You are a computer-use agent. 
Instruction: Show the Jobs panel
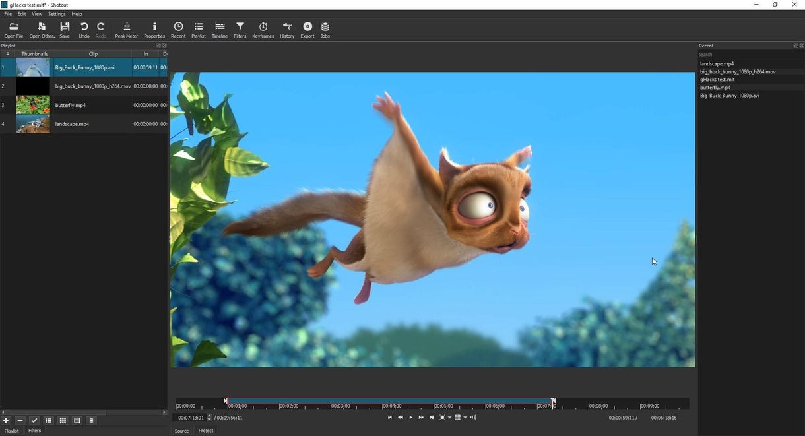(325, 30)
